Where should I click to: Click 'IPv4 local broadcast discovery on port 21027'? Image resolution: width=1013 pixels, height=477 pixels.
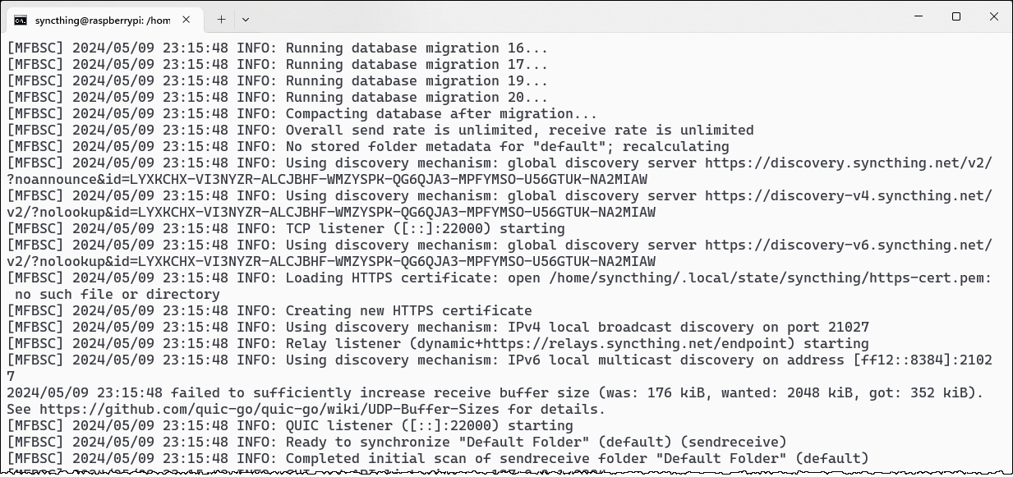coord(688,327)
